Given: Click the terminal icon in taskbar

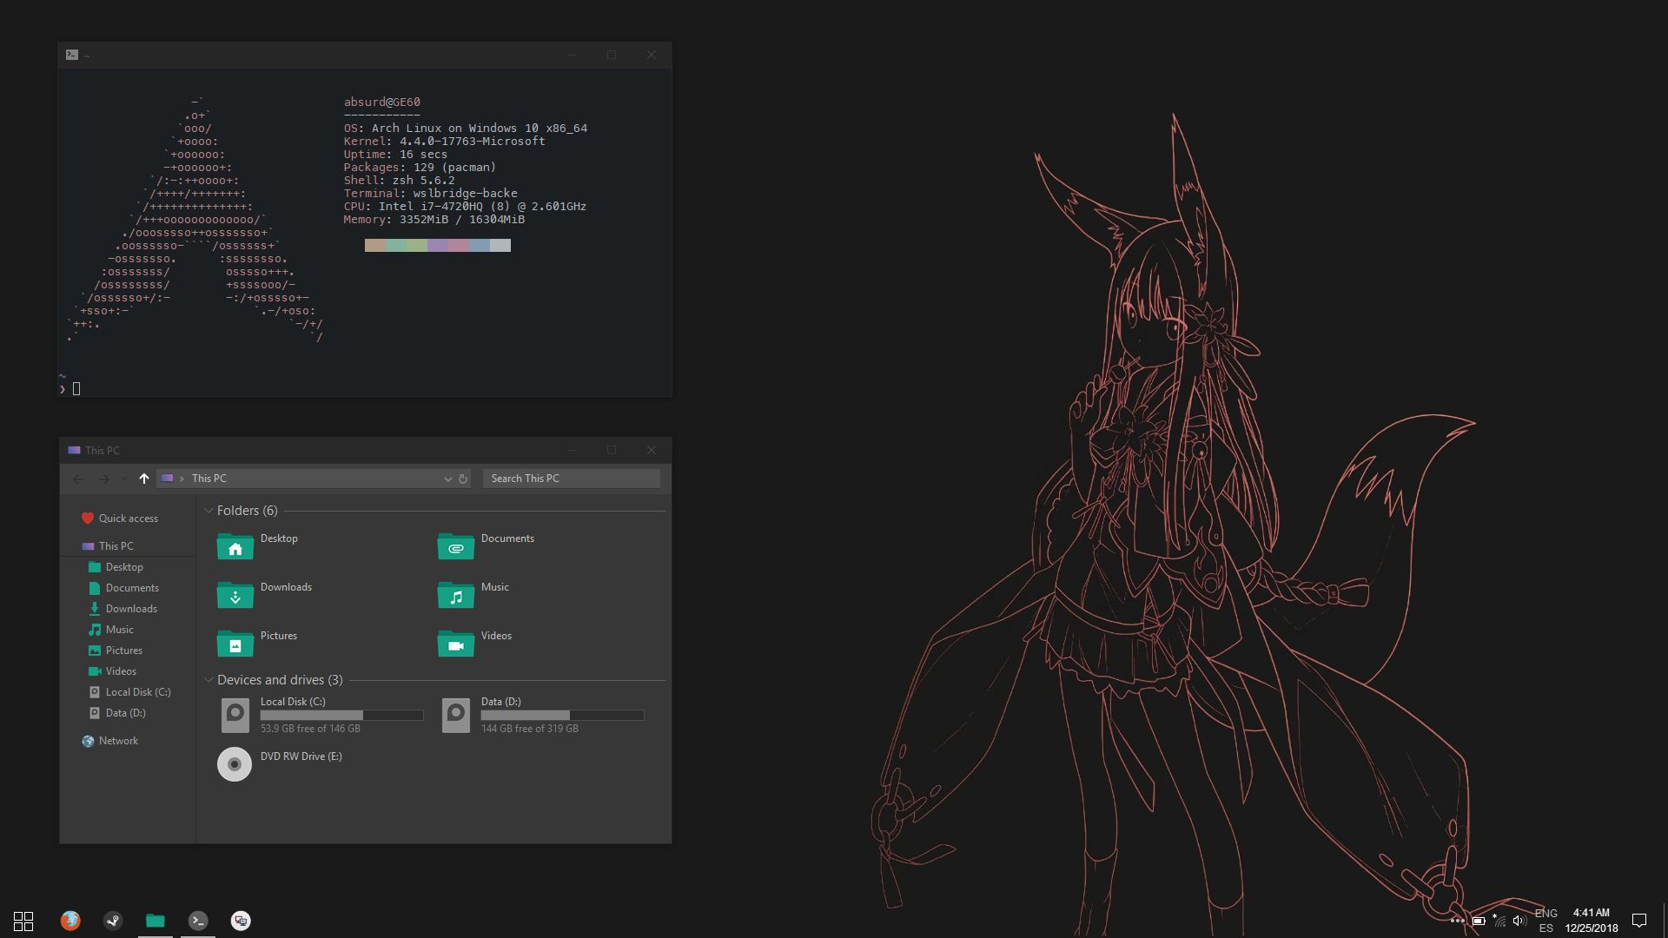Looking at the screenshot, I should click(x=198, y=921).
